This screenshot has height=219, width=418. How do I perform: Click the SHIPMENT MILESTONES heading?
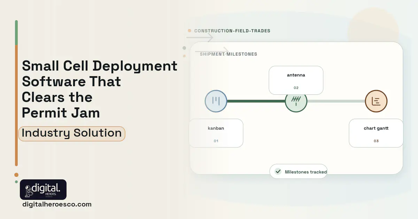click(229, 54)
